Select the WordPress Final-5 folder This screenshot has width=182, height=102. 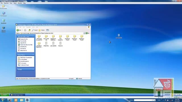(82, 38)
